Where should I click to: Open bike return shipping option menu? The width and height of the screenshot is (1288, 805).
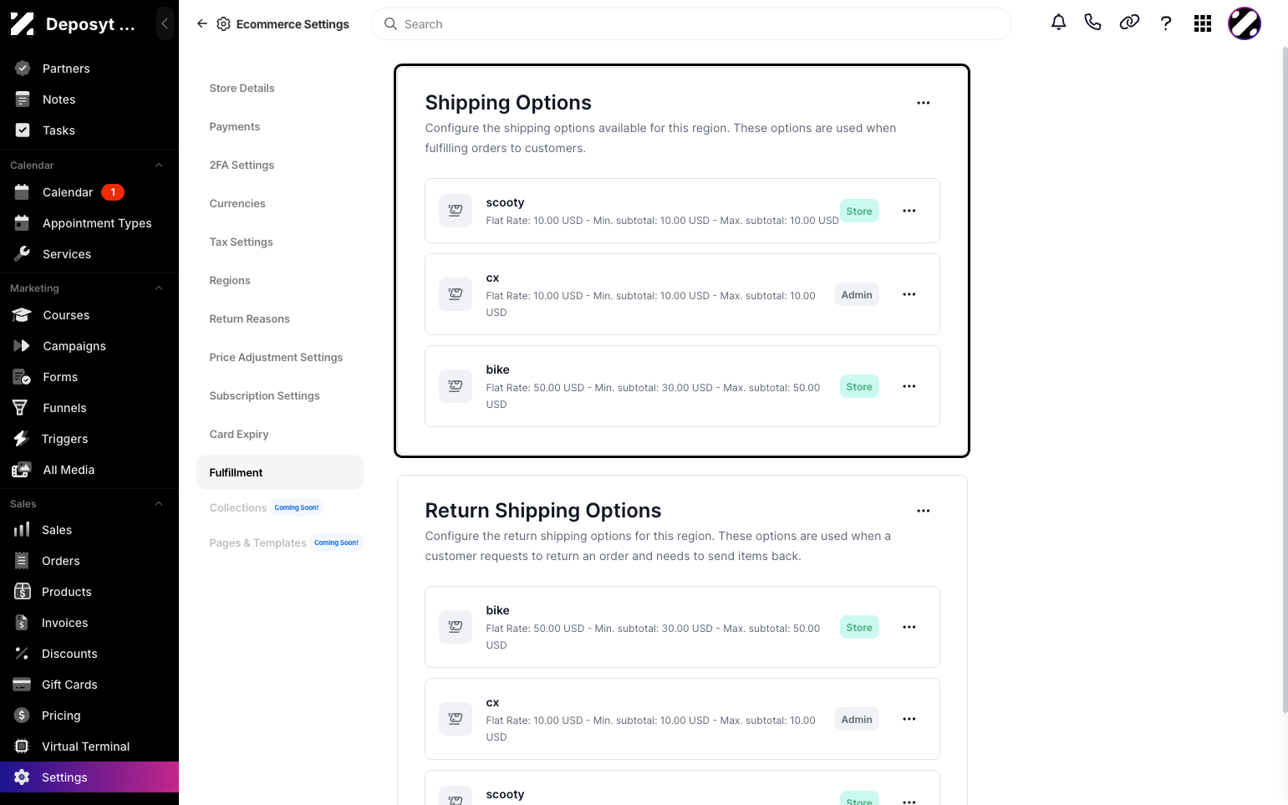(909, 627)
